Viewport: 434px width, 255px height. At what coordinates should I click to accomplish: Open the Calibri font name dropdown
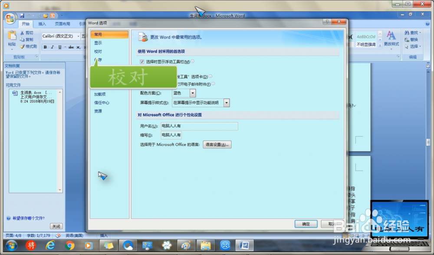[x=78, y=36]
